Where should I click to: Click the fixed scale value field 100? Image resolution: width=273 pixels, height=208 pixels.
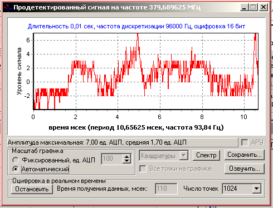click(x=111, y=159)
